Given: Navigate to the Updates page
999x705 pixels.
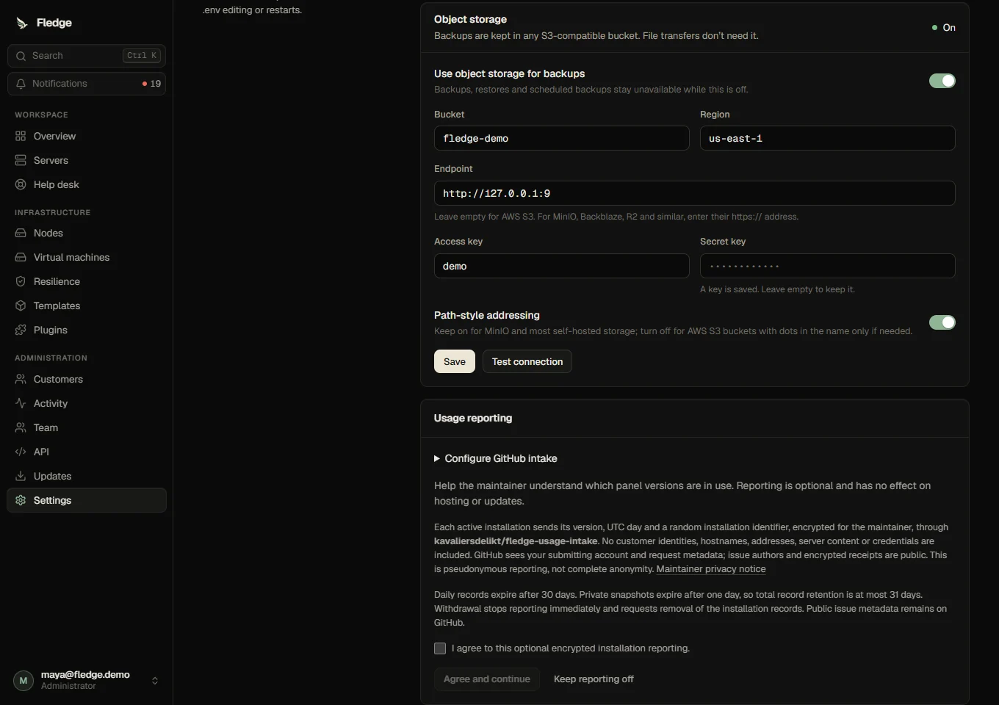Looking at the screenshot, I should tap(87, 476).
